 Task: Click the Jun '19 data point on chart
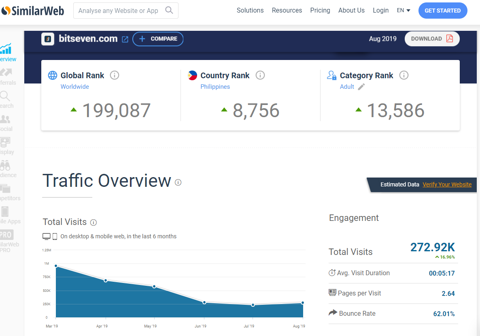204,303
